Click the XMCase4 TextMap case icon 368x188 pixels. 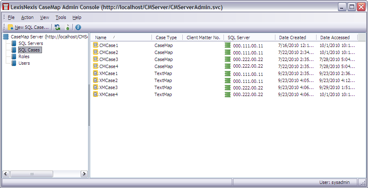pos(95,94)
